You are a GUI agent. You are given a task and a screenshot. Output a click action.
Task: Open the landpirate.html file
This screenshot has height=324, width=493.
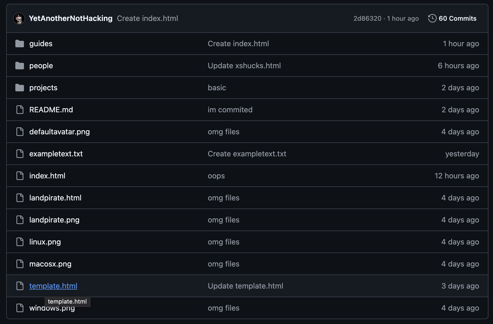(55, 198)
